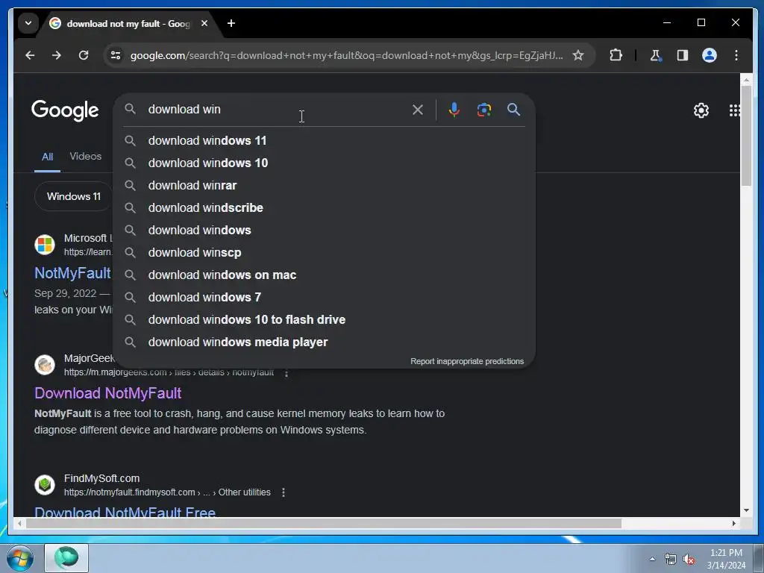This screenshot has height=573, width=764.
Task: Choose suggestion 'download windows on mac'
Action: click(324, 275)
